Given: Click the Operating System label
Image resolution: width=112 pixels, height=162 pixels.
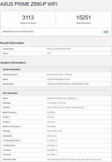Looking at the screenshot, I should [x=10, y=75].
